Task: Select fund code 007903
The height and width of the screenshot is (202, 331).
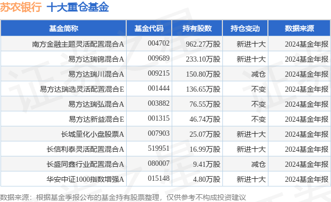Action: pyautogui.click(x=159, y=133)
